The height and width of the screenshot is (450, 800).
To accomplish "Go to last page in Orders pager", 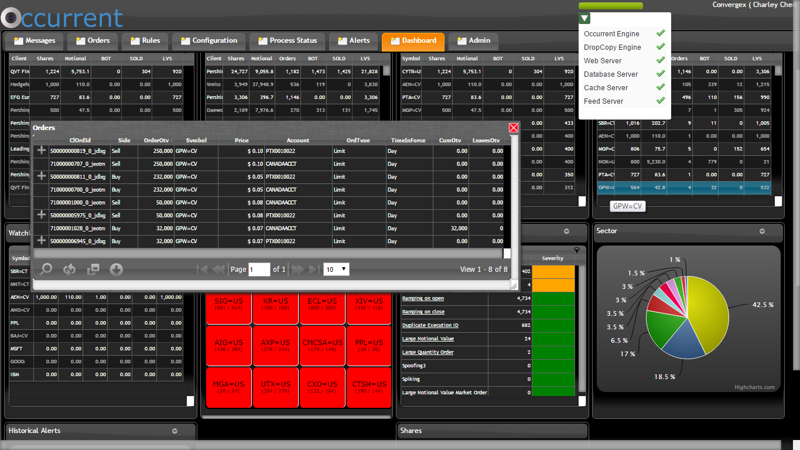I will [314, 269].
